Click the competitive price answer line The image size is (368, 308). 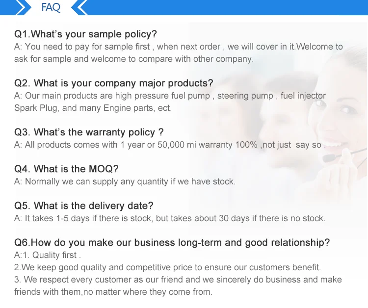[168, 267]
